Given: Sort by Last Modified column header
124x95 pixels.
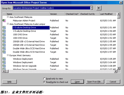Looking at the screenshot, I should click(x=108, y=14).
